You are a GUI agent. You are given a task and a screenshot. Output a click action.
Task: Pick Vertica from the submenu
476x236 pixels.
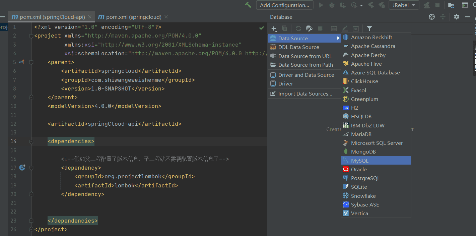pos(376,214)
